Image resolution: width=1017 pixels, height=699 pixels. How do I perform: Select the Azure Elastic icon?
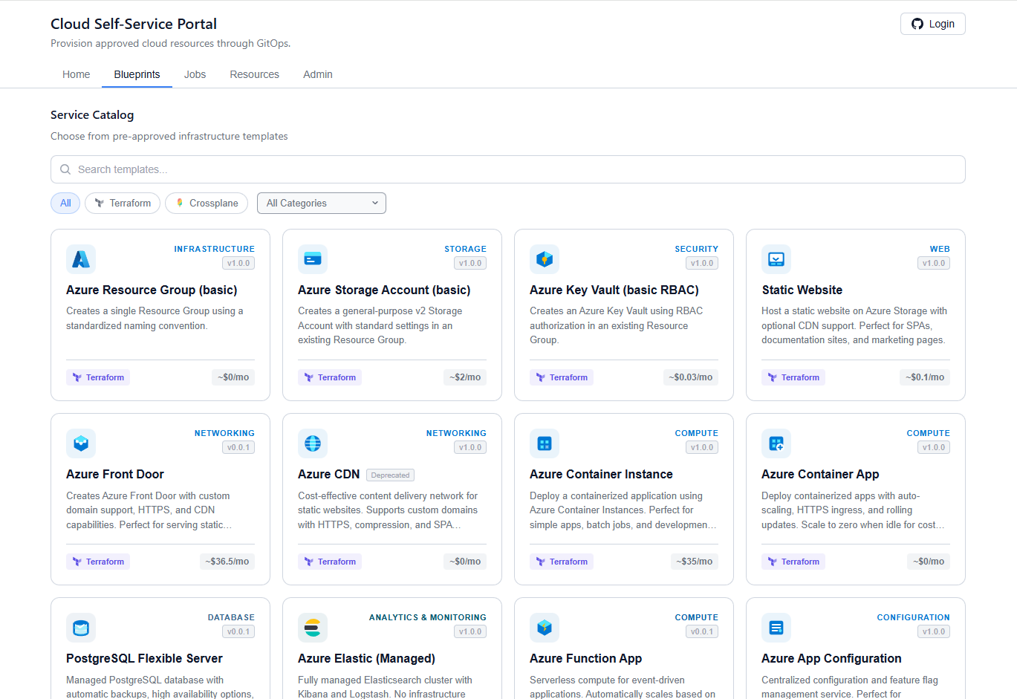(x=312, y=628)
